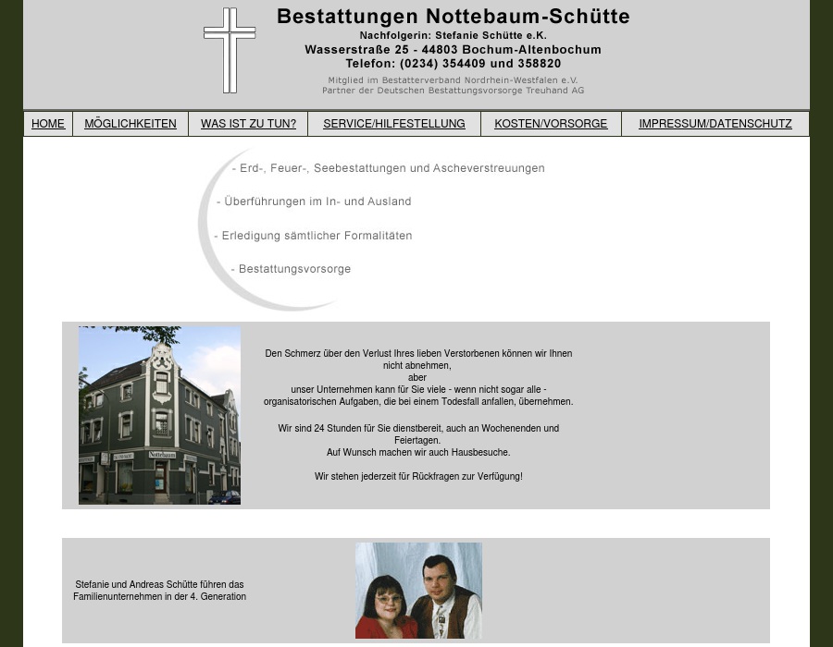Select the Überführungen im In- und Ausland line
This screenshot has width=833, height=647.
pos(314,201)
